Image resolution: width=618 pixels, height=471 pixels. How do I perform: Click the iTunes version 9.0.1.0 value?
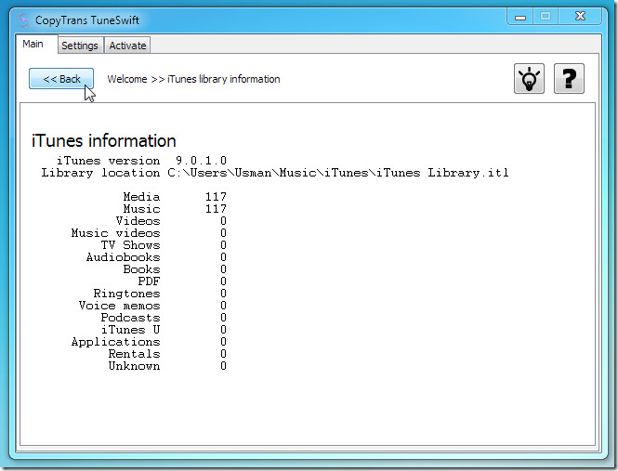[201, 161]
